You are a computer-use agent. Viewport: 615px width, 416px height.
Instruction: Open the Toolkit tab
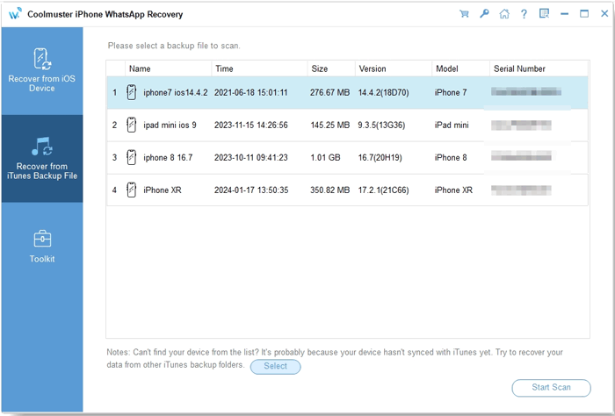(x=42, y=246)
